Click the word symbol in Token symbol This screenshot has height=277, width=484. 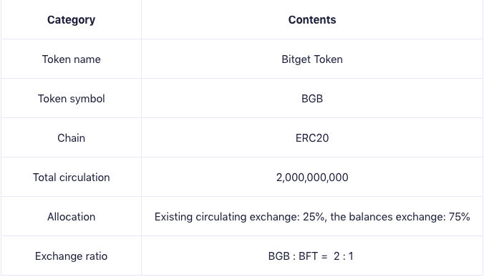click(87, 99)
